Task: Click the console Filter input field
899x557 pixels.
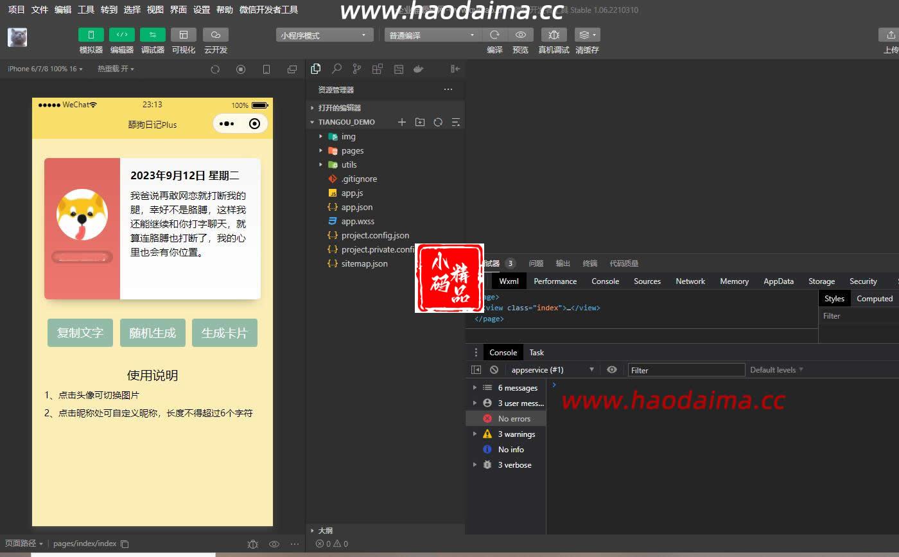Action: (x=686, y=370)
